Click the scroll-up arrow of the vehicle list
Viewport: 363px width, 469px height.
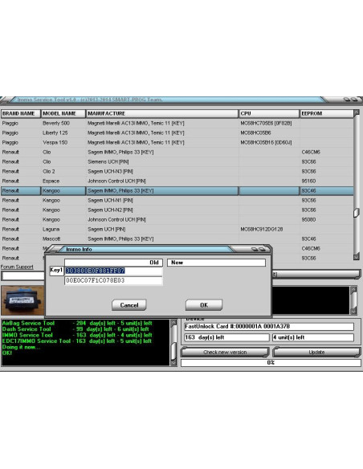click(x=357, y=112)
